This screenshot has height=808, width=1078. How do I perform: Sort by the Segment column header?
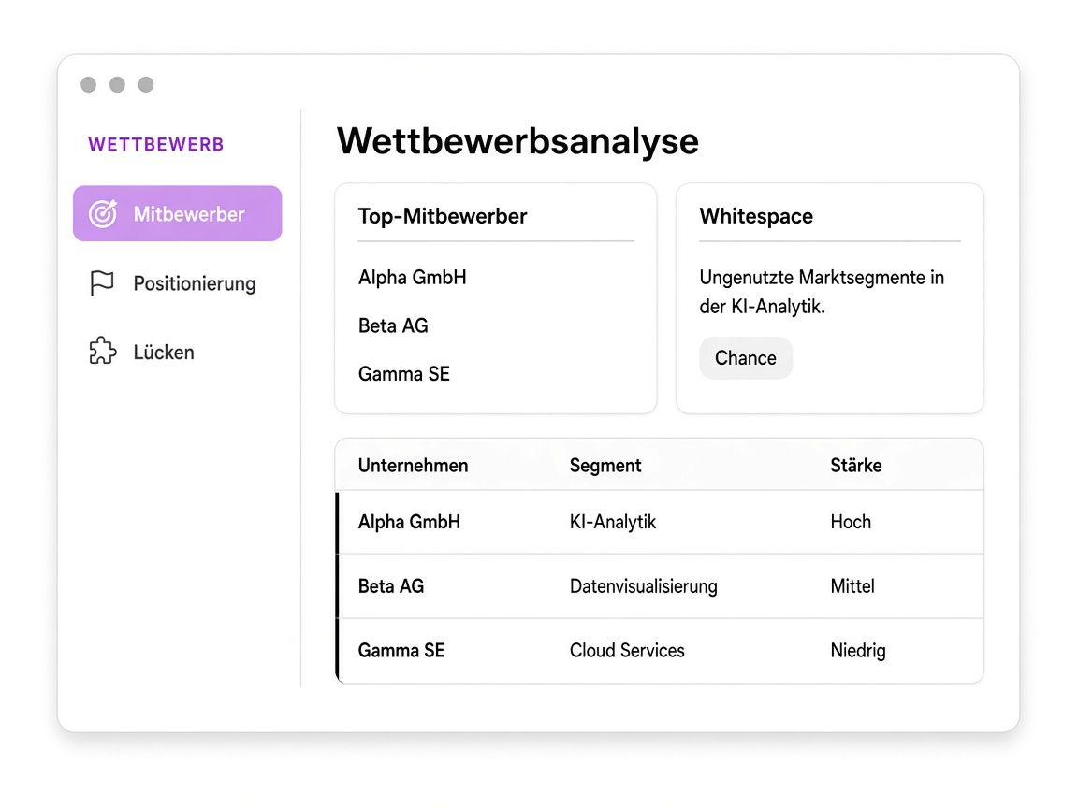605,465
